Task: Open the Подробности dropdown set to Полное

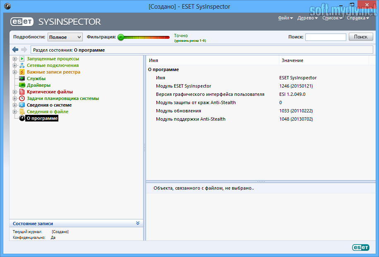Action: coord(65,37)
